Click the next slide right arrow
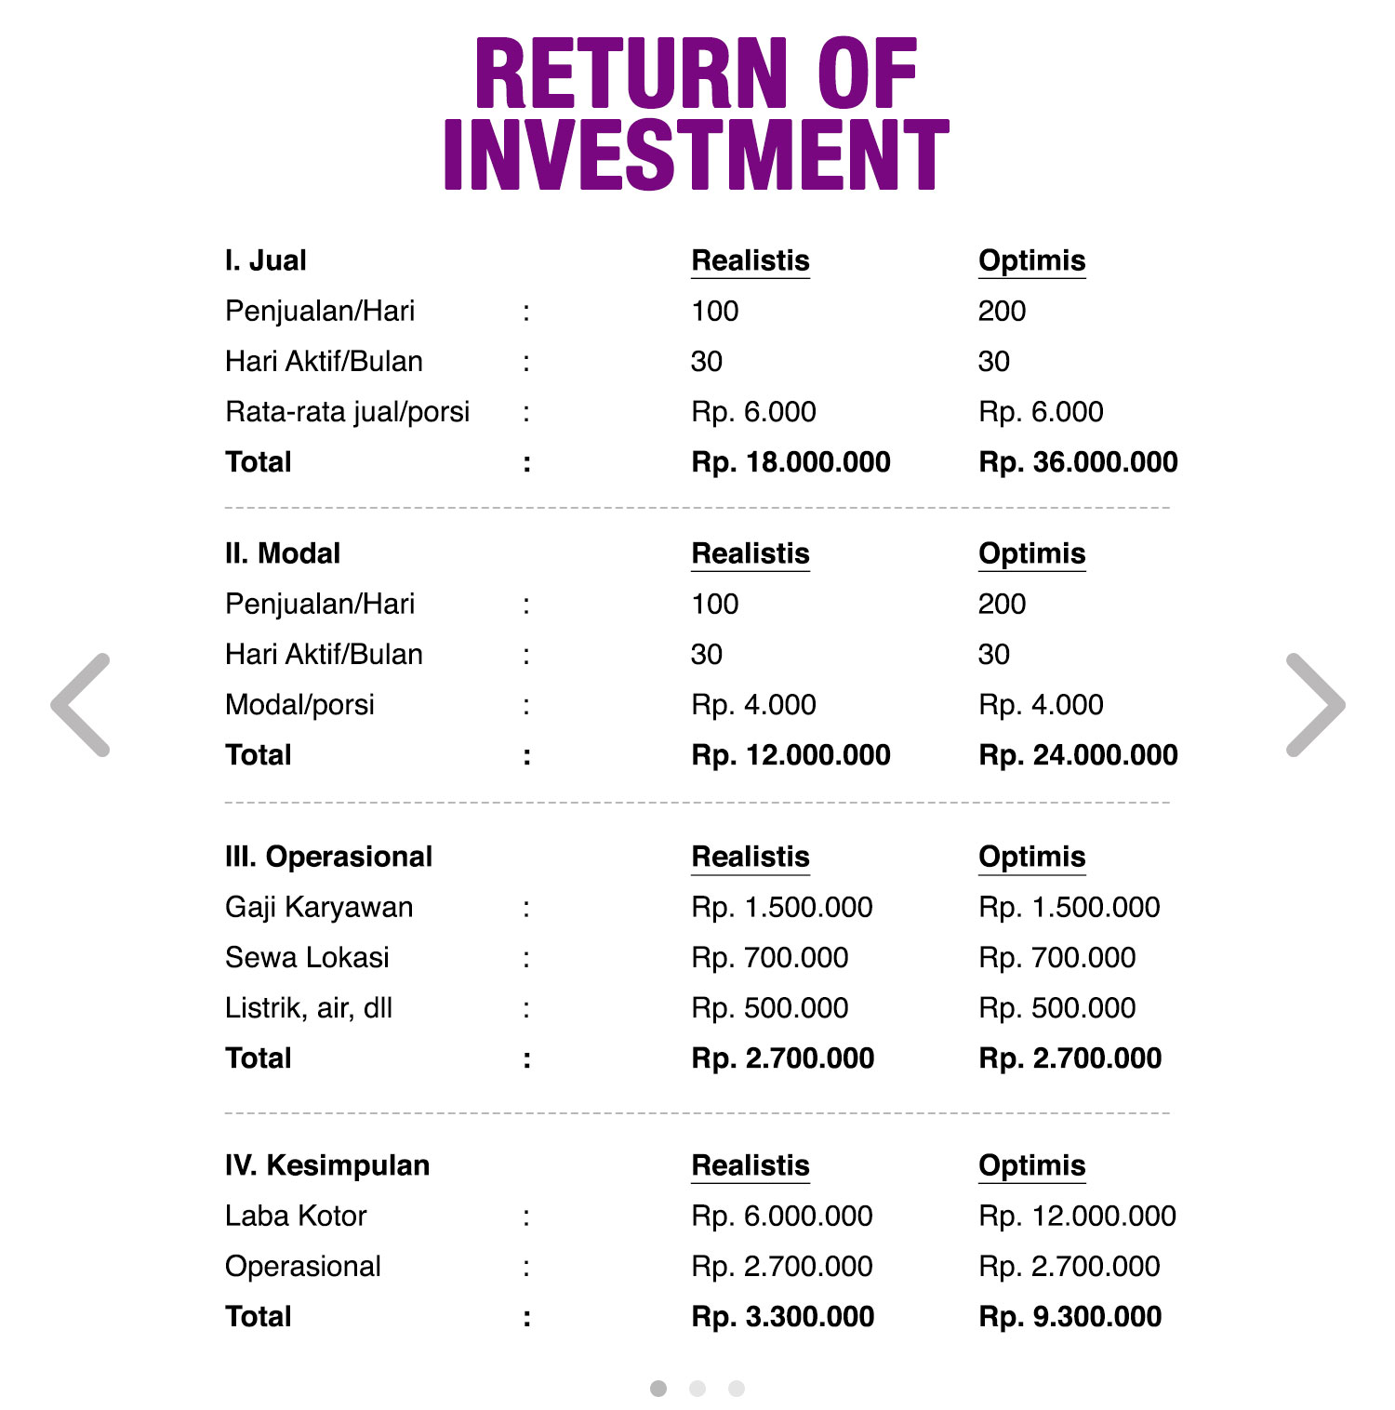 click(1314, 704)
